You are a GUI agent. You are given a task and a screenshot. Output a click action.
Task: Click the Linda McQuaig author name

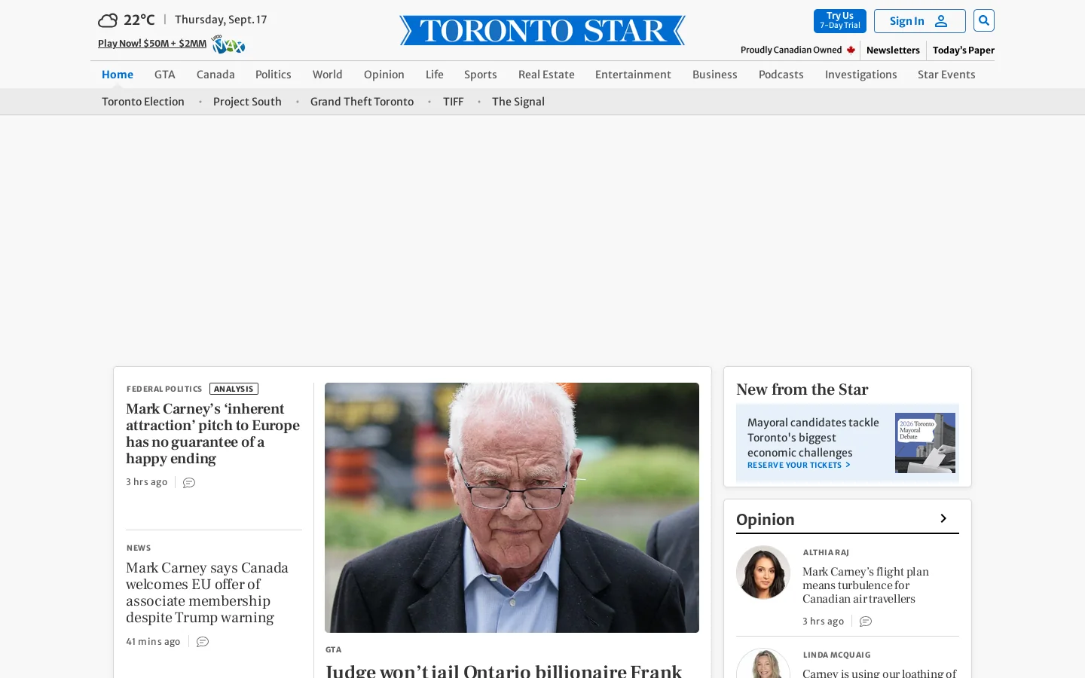(836, 655)
